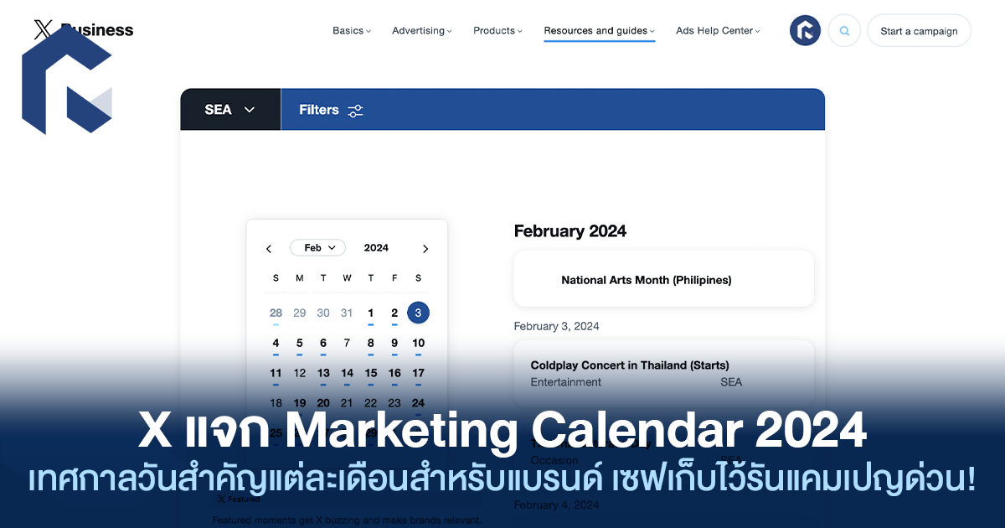The image size is (1005, 528).
Task: Click the large blue logo at top left
Action: [66, 80]
